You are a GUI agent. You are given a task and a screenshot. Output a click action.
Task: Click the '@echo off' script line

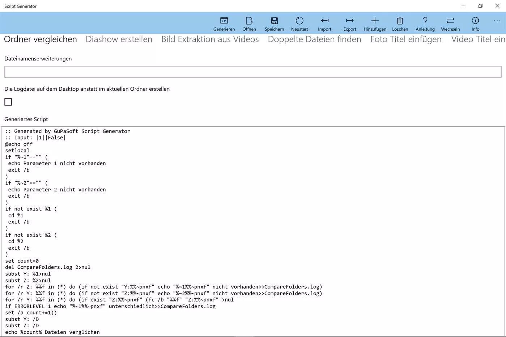[19, 144]
